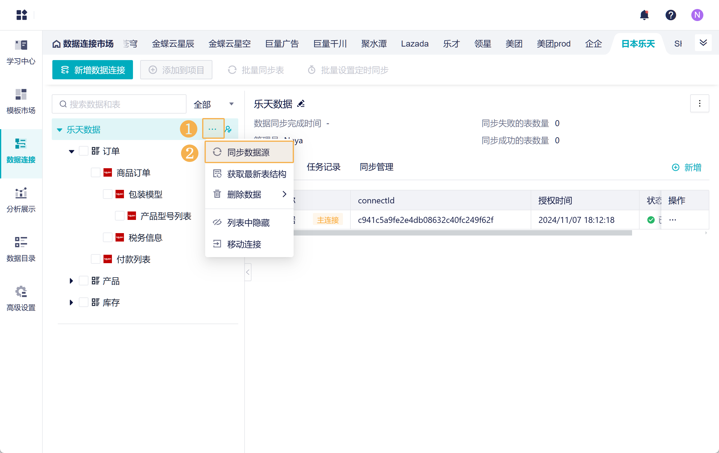Tick the 付款列表 checkbox
Image resolution: width=719 pixels, height=453 pixels.
coord(96,259)
